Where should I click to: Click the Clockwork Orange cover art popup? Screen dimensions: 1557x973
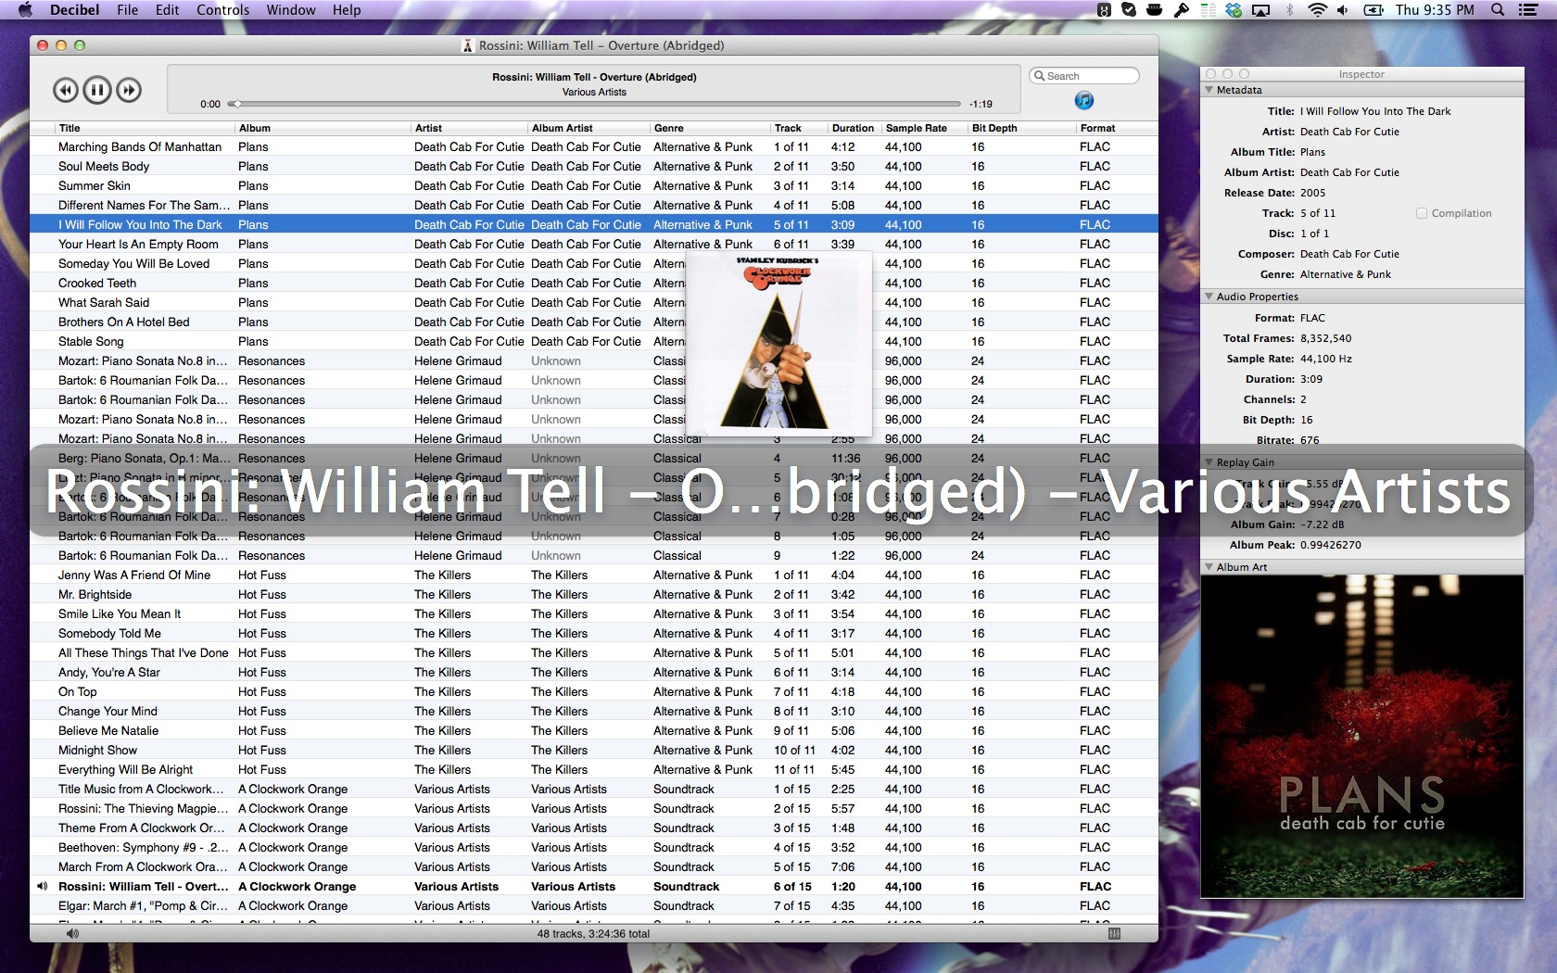(x=778, y=343)
